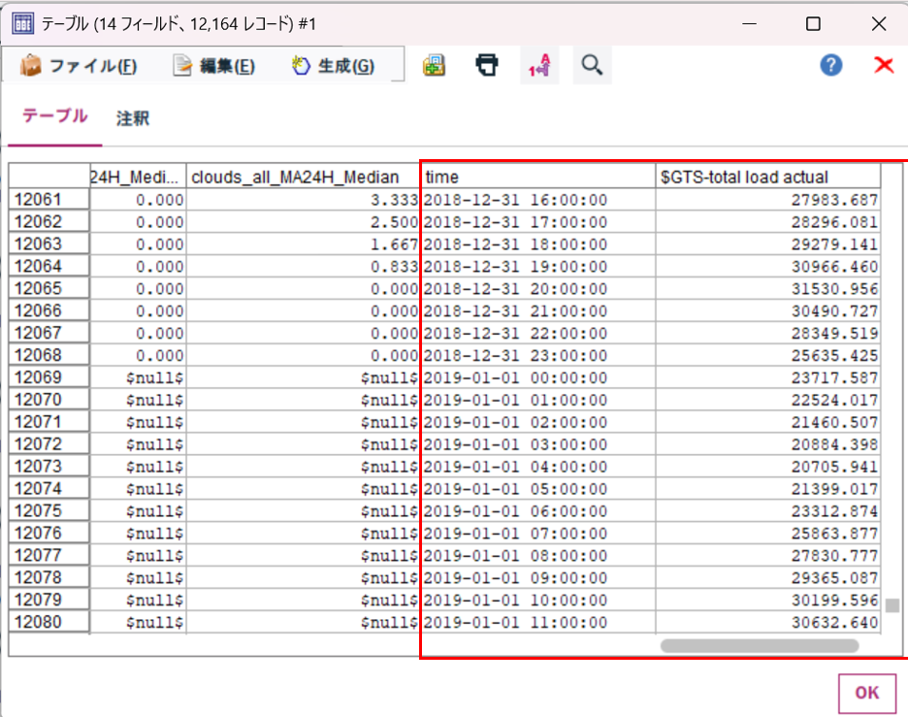908x717 pixels.
Task: Select row header 12074
Action: click(x=49, y=489)
